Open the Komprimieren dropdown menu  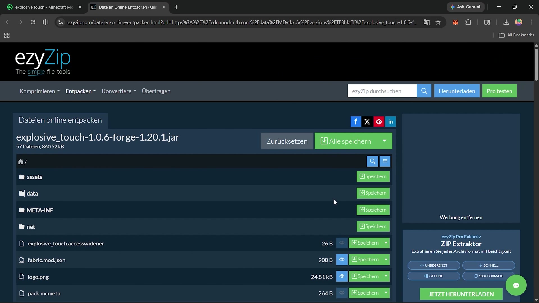[40, 91]
